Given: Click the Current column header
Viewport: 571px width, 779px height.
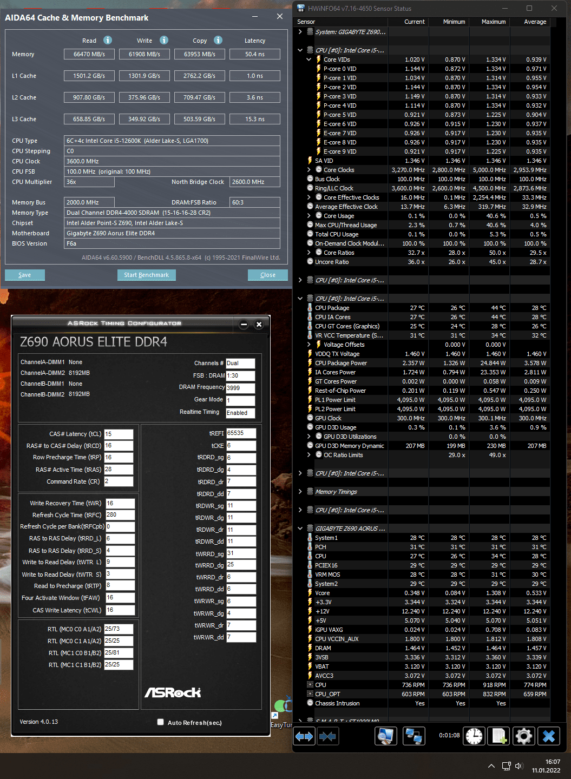Looking at the screenshot, I should coord(407,22).
